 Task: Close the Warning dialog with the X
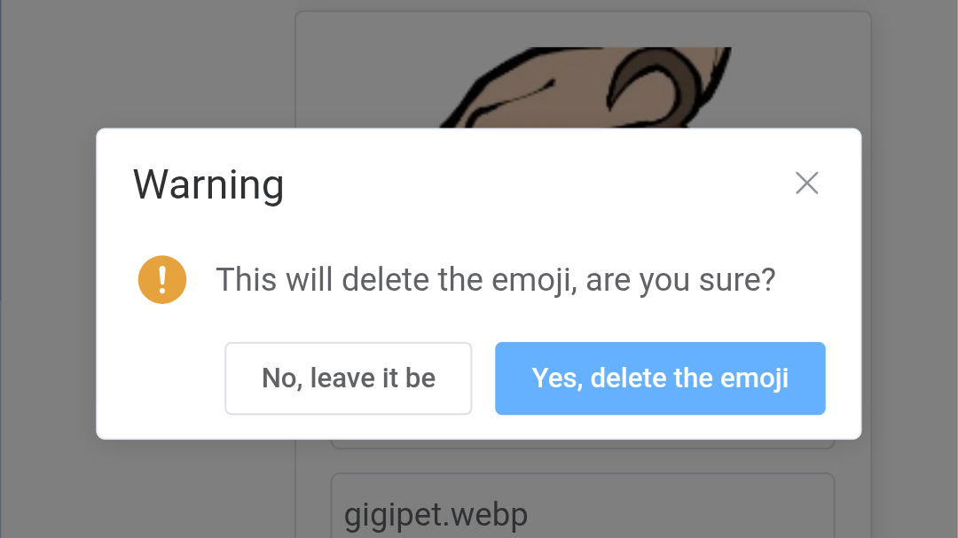click(x=806, y=183)
